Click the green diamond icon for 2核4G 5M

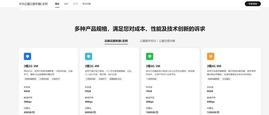(x=149, y=56)
